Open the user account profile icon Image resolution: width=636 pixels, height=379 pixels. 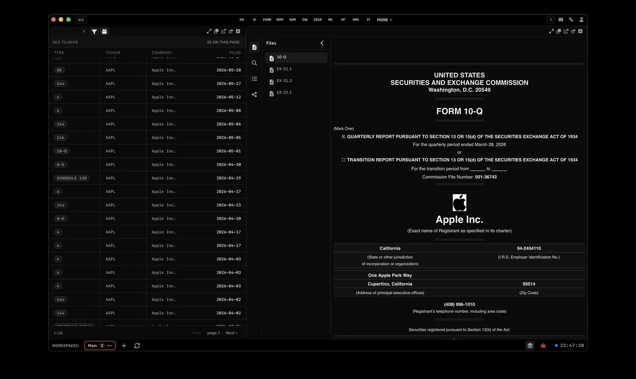point(582,20)
